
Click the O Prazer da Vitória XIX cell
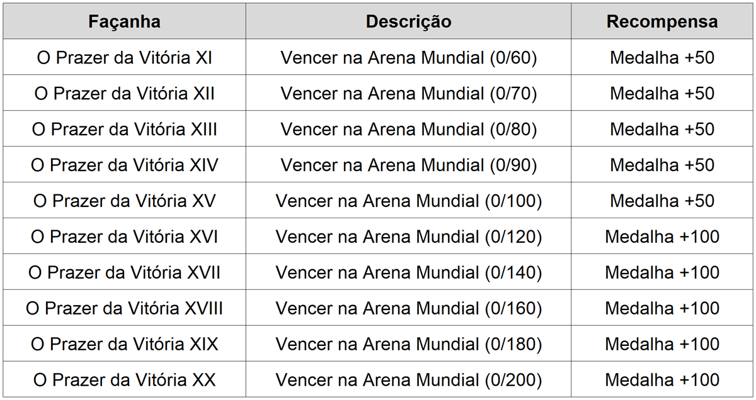[x=124, y=345]
